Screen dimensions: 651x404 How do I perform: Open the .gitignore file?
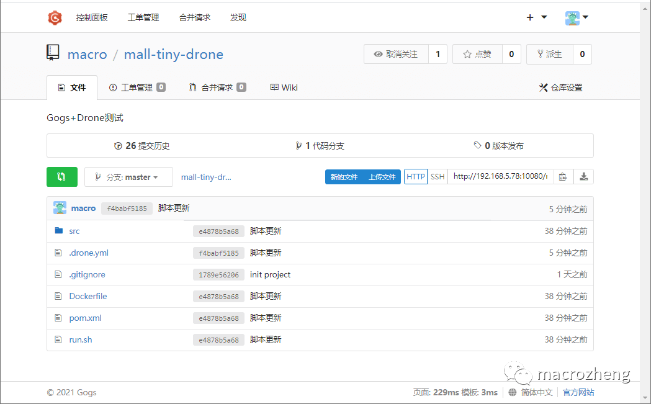tap(87, 274)
